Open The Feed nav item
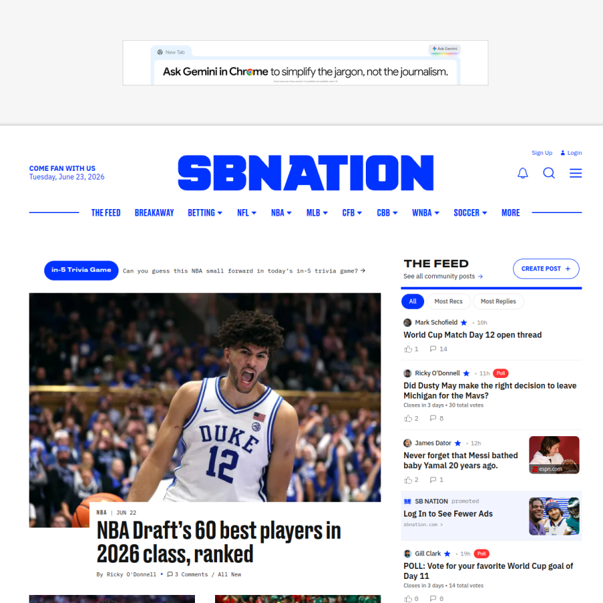The image size is (603, 603). click(x=106, y=212)
